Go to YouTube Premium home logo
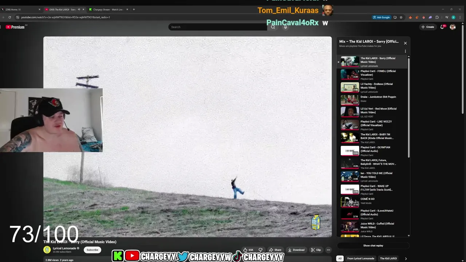The width and height of the screenshot is (466, 262). click(x=15, y=27)
